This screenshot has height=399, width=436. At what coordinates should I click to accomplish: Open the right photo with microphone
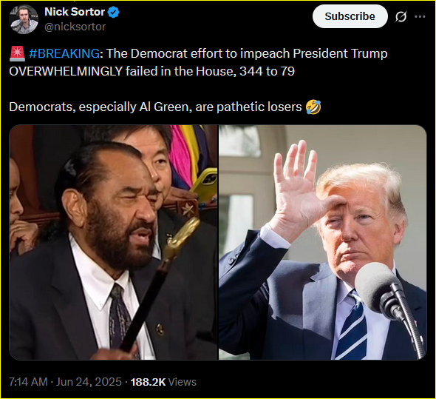coord(322,242)
